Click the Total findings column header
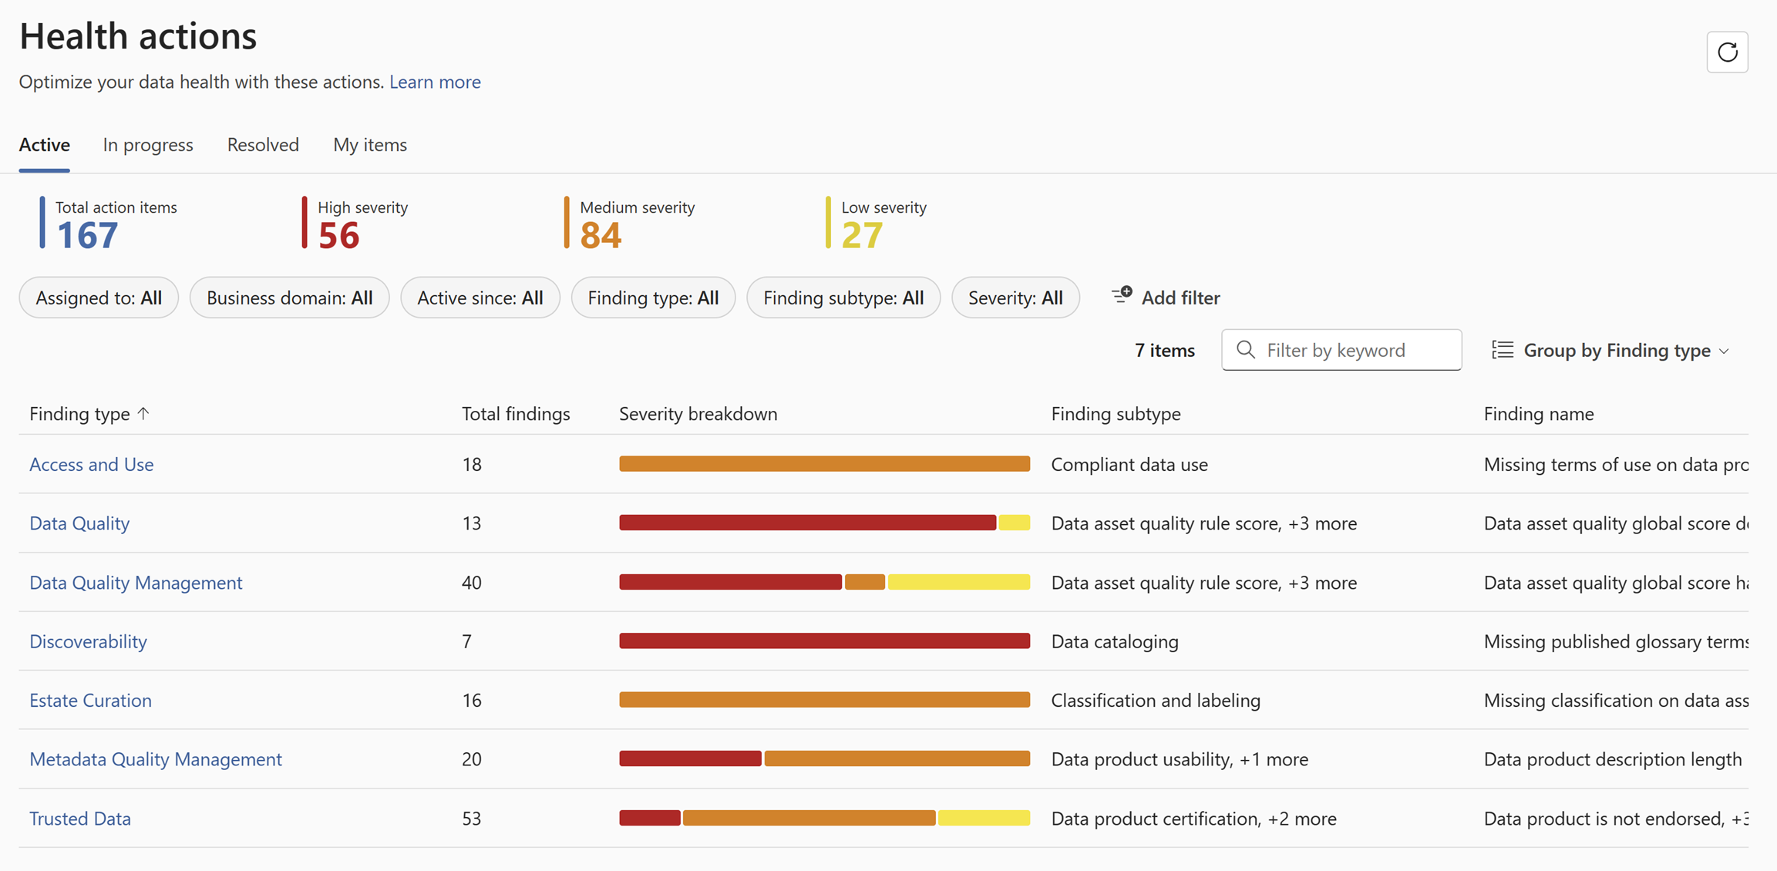The width and height of the screenshot is (1777, 871). (x=516, y=414)
